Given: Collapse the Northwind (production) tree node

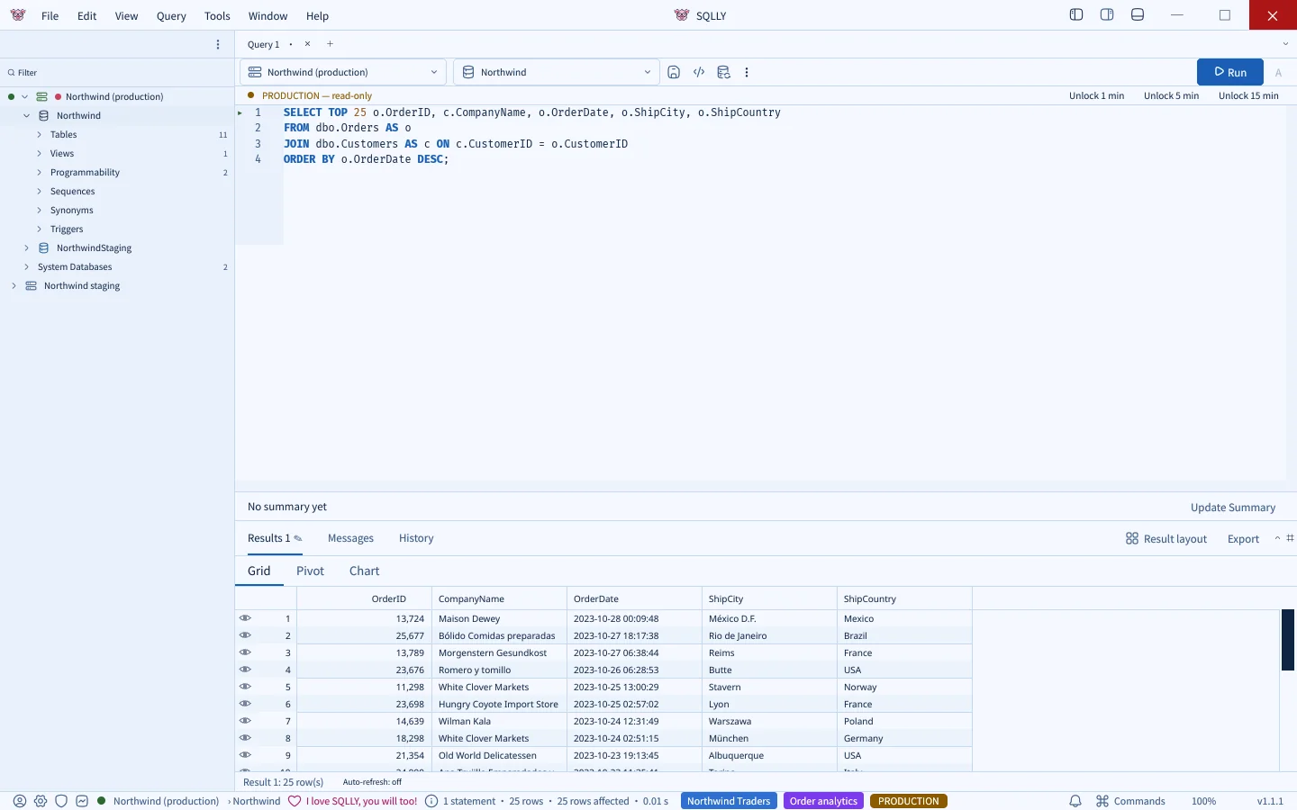Looking at the screenshot, I should click(x=24, y=96).
